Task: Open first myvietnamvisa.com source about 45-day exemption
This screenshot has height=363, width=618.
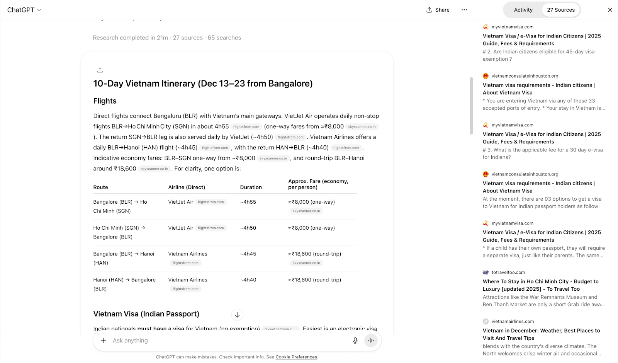Action: tap(544, 43)
